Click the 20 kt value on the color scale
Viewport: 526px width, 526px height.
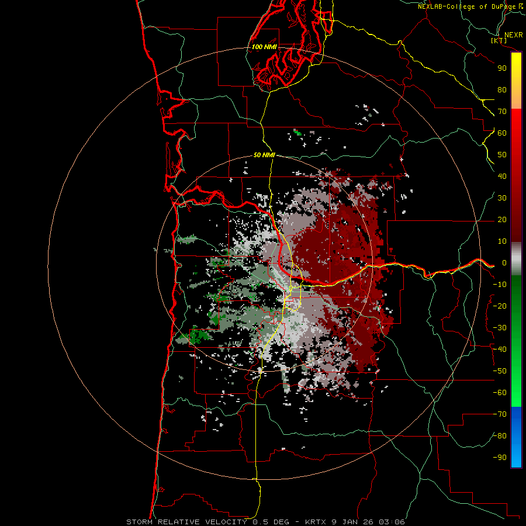pos(502,220)
